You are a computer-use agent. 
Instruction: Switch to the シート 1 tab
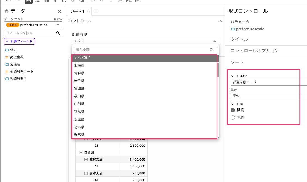[77, 11]
